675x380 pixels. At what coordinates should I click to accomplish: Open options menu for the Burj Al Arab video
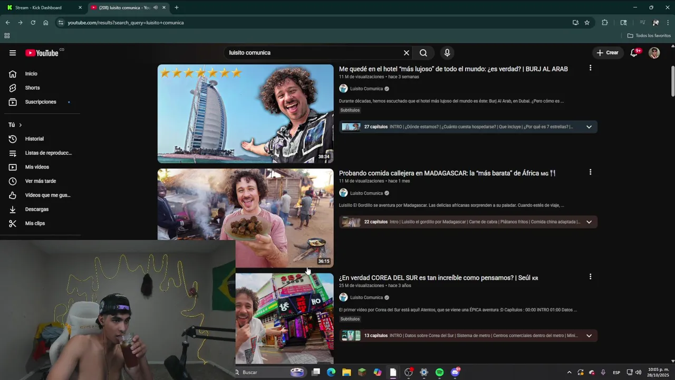pyautogui.click(x=590, y=68)
